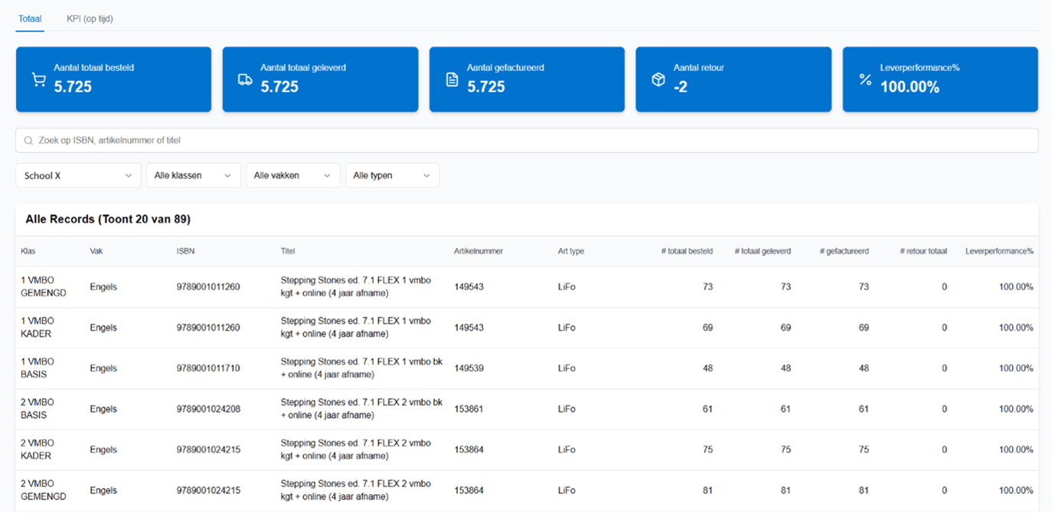Click the magnifier icon in search bar
Image resolution: width=1055 pixels, height=514 pixels.
coord(28,141)
